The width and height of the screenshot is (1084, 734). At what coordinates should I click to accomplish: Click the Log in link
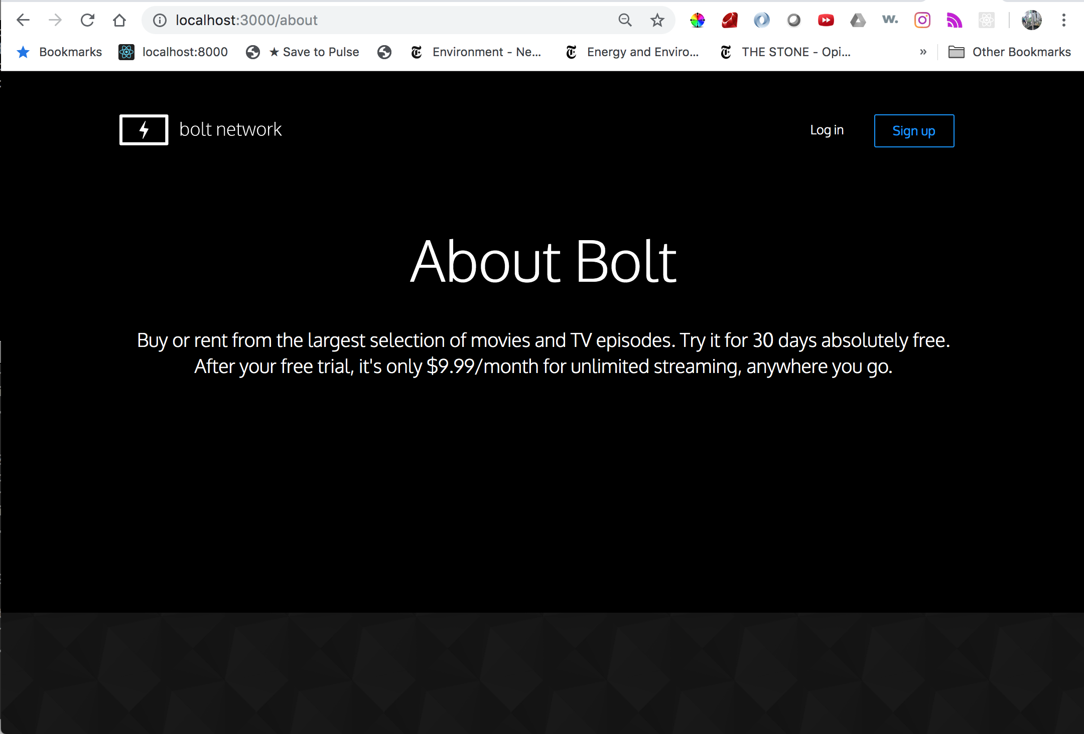pyautogui.click(x=827, y=129)
